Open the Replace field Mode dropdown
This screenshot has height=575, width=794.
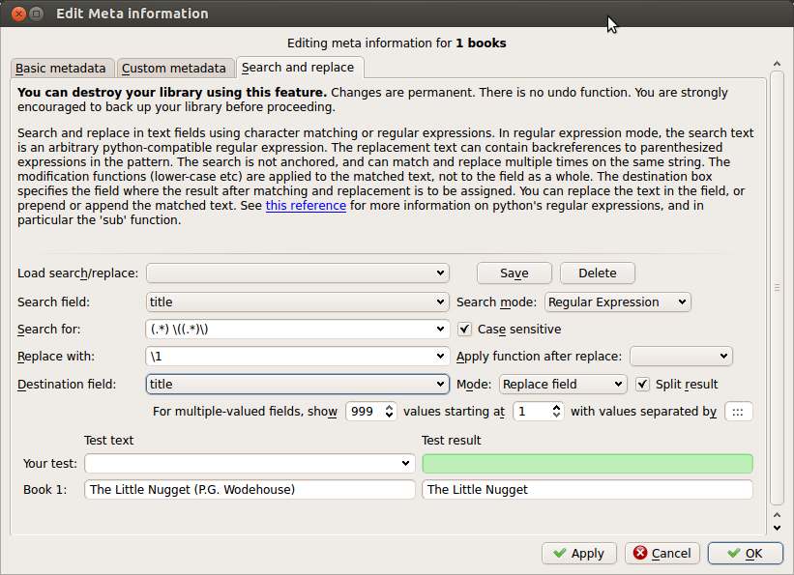564,384
